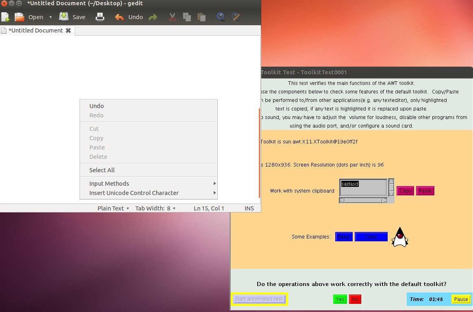Image resolution: width=473 pixels, height=312 pixels.
Task: Click the Redo arrow in toolbar
Action: pyautogui.click(x=153, y=17)
